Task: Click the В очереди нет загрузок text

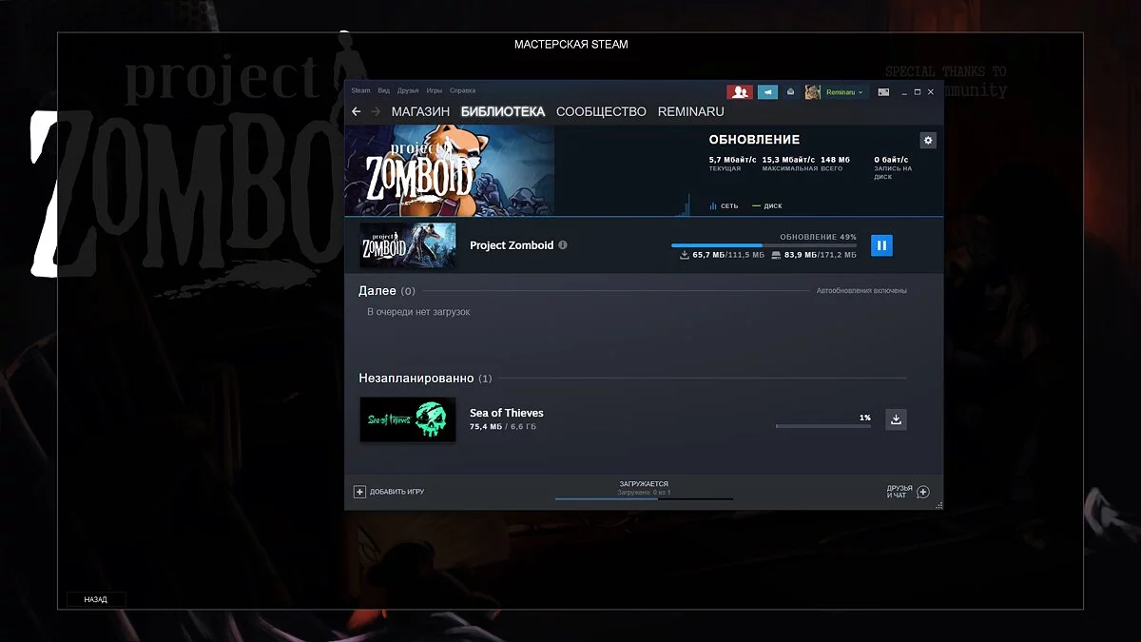Action: 418,312
